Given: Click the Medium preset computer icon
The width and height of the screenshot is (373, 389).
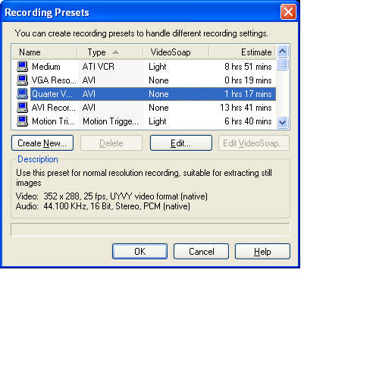Looking at the screenshot, I should point(22,67).
